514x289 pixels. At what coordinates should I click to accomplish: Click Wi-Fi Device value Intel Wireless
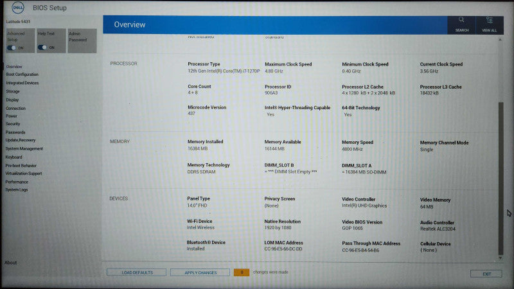(x=200, y=227)
